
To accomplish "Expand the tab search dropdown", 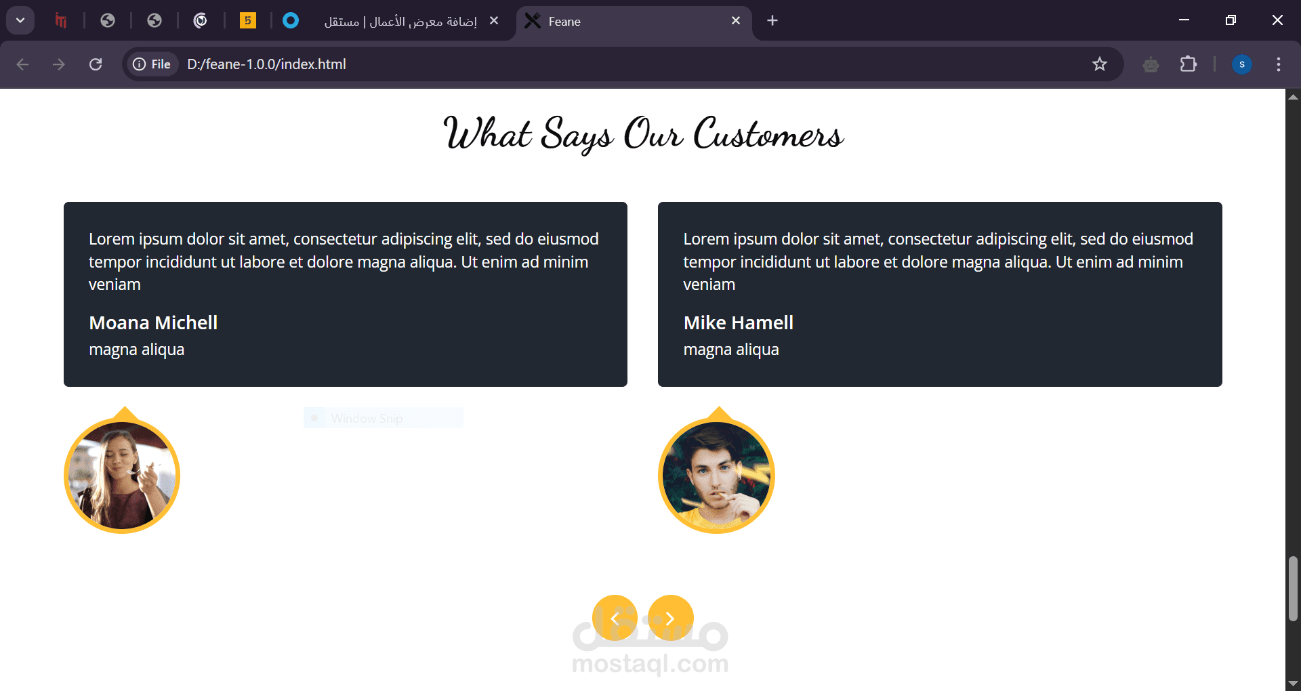I will [x=20, y=21].
